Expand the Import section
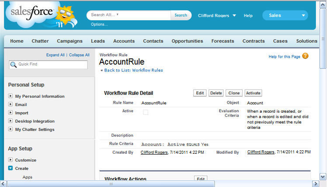 10,113
